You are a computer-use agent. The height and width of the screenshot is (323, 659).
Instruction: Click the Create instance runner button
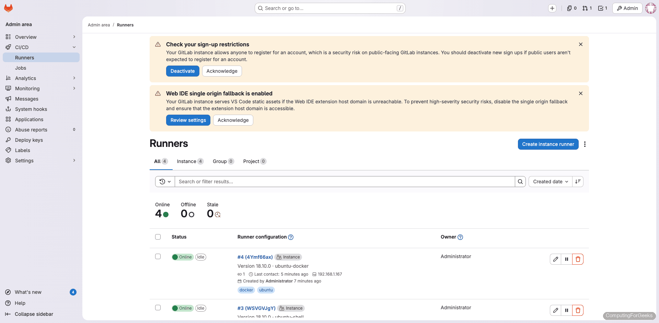[548, 144]
